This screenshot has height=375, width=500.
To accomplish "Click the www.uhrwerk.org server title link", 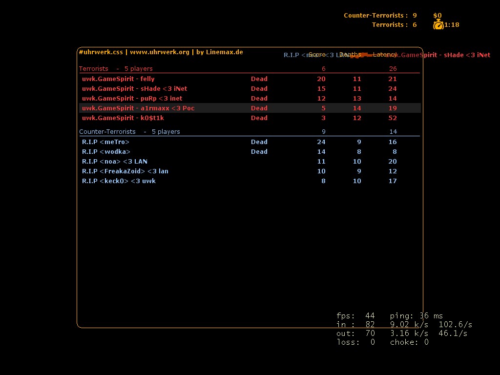I will (x=159, y=52).
